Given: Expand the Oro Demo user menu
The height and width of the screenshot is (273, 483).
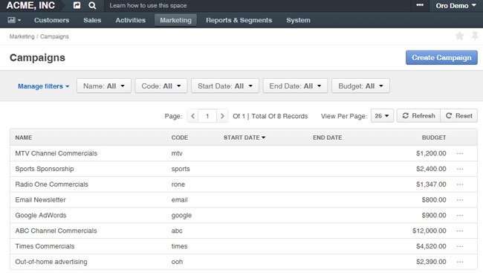Looking at the screenshot, I should point(456,5).
